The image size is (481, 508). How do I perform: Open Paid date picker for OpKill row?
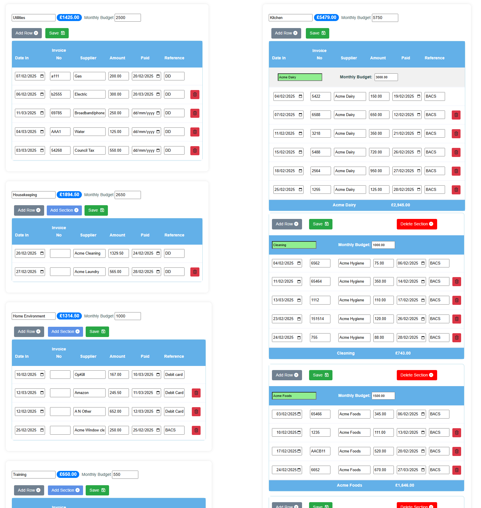click(158, 375)
